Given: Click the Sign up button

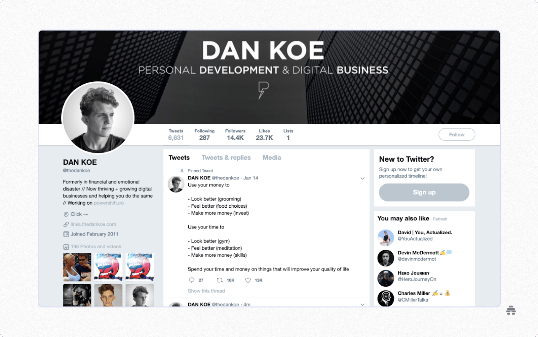Looking at the screenshot, I should (x=424, y=192).
